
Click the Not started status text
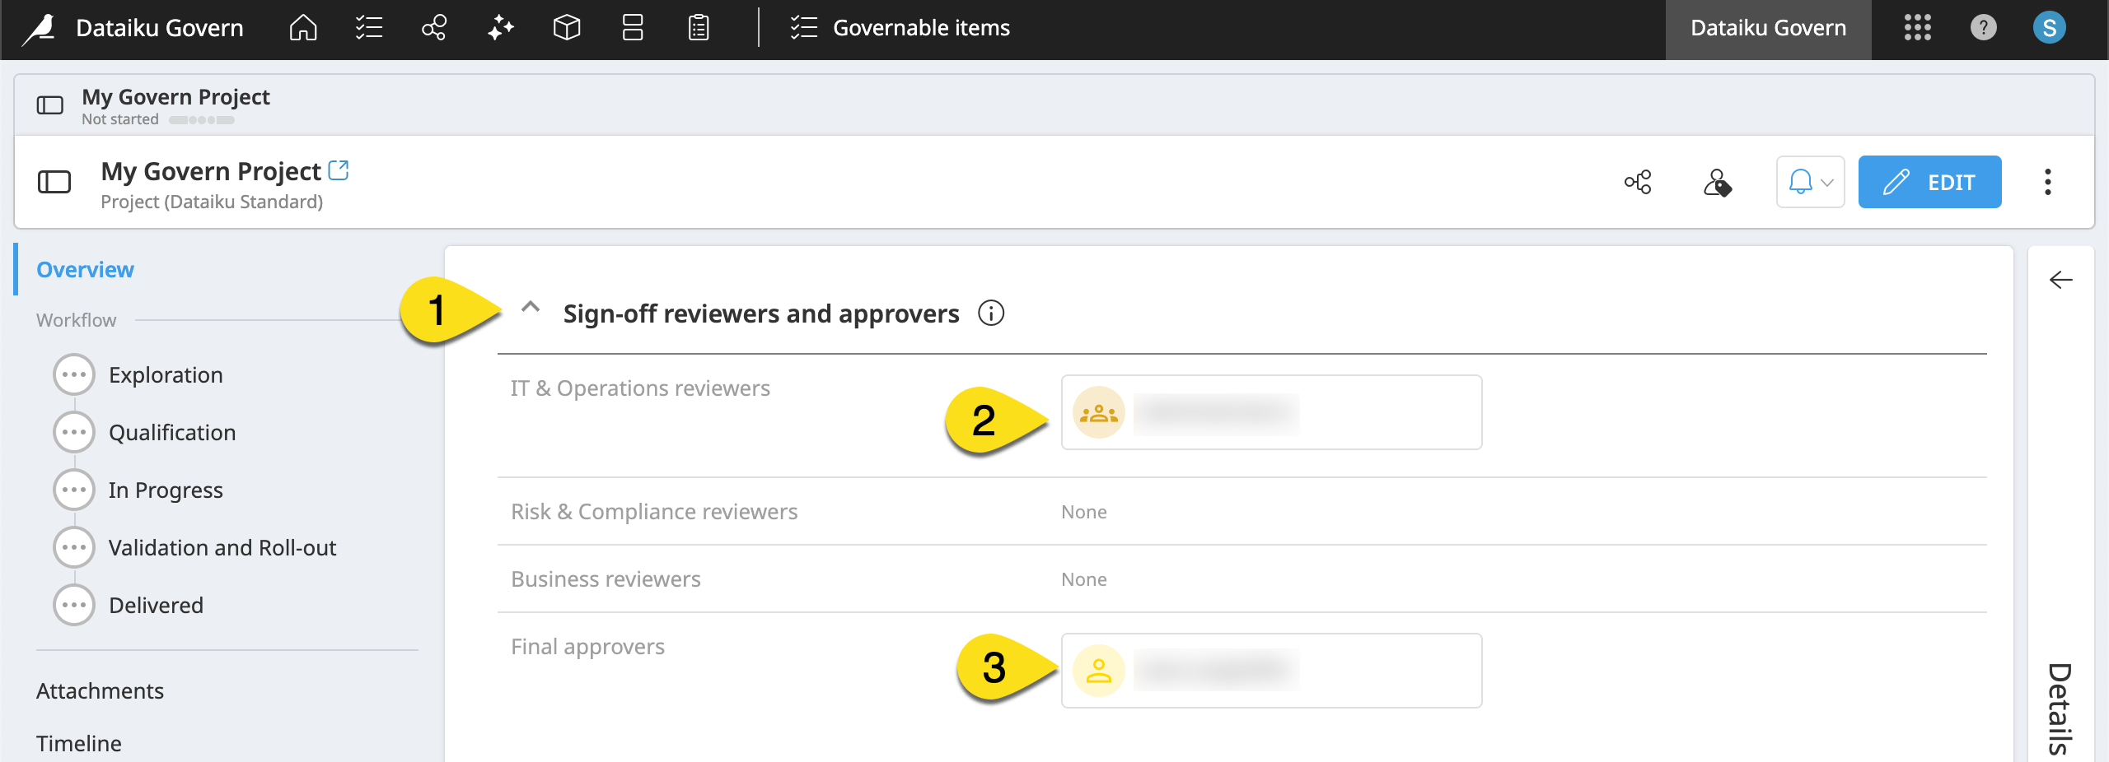pos(120,119)
